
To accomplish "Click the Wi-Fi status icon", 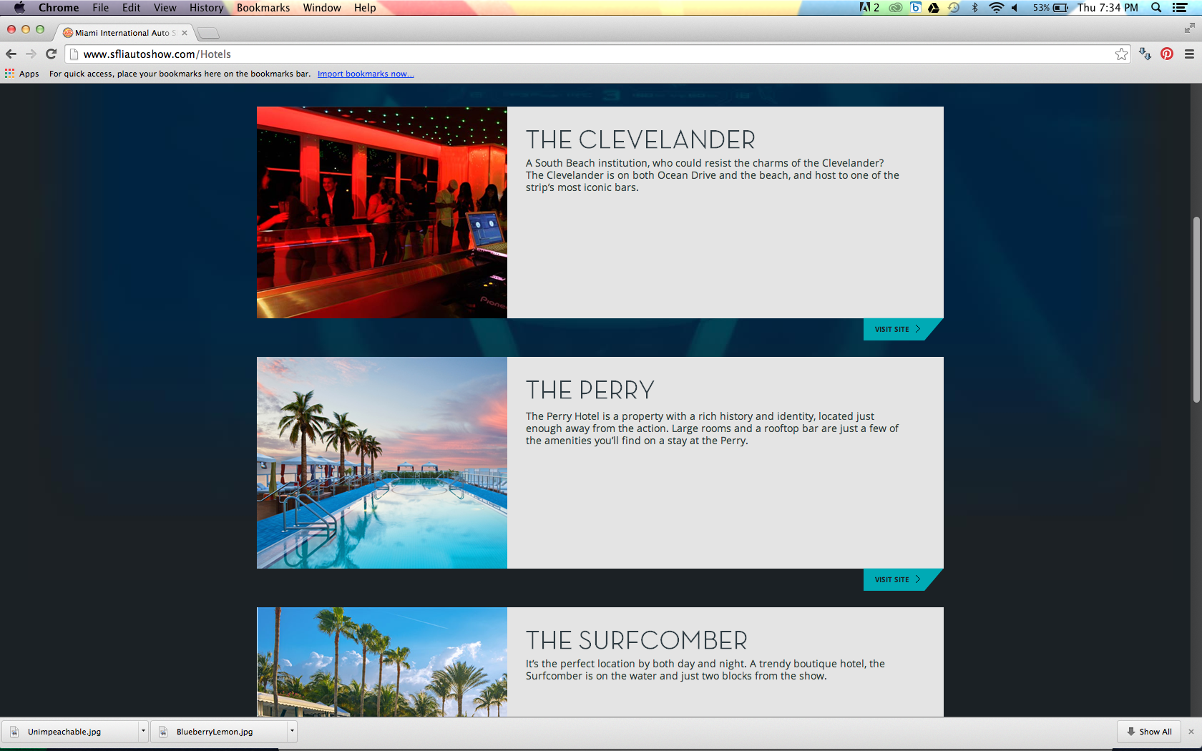I will [x=996, y=7].
